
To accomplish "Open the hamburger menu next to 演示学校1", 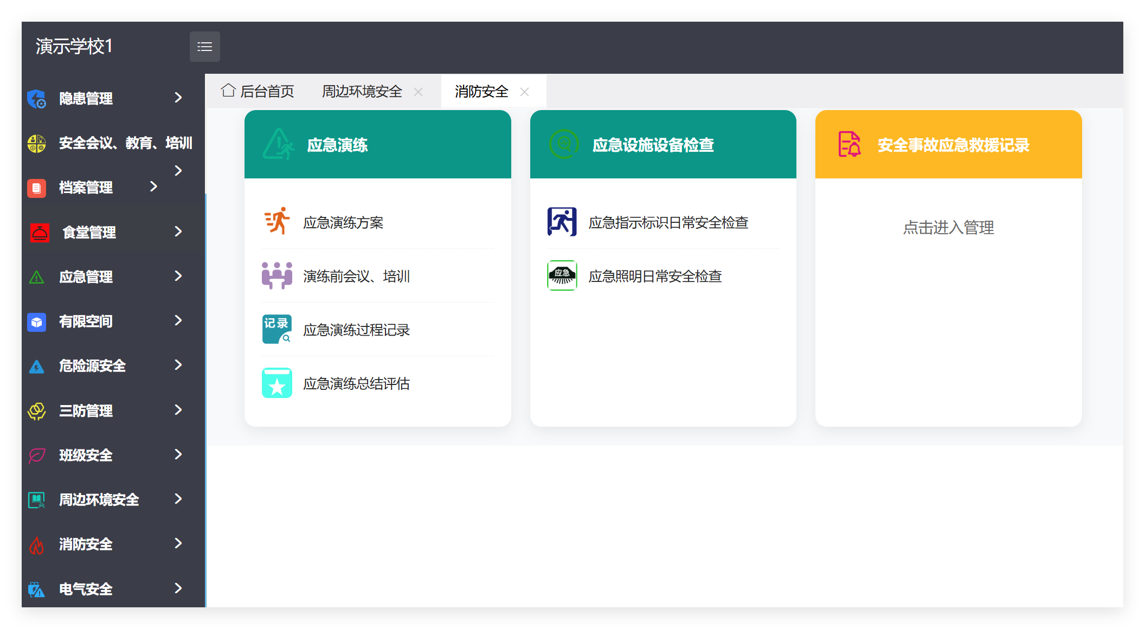I will (x=205, y=47).
